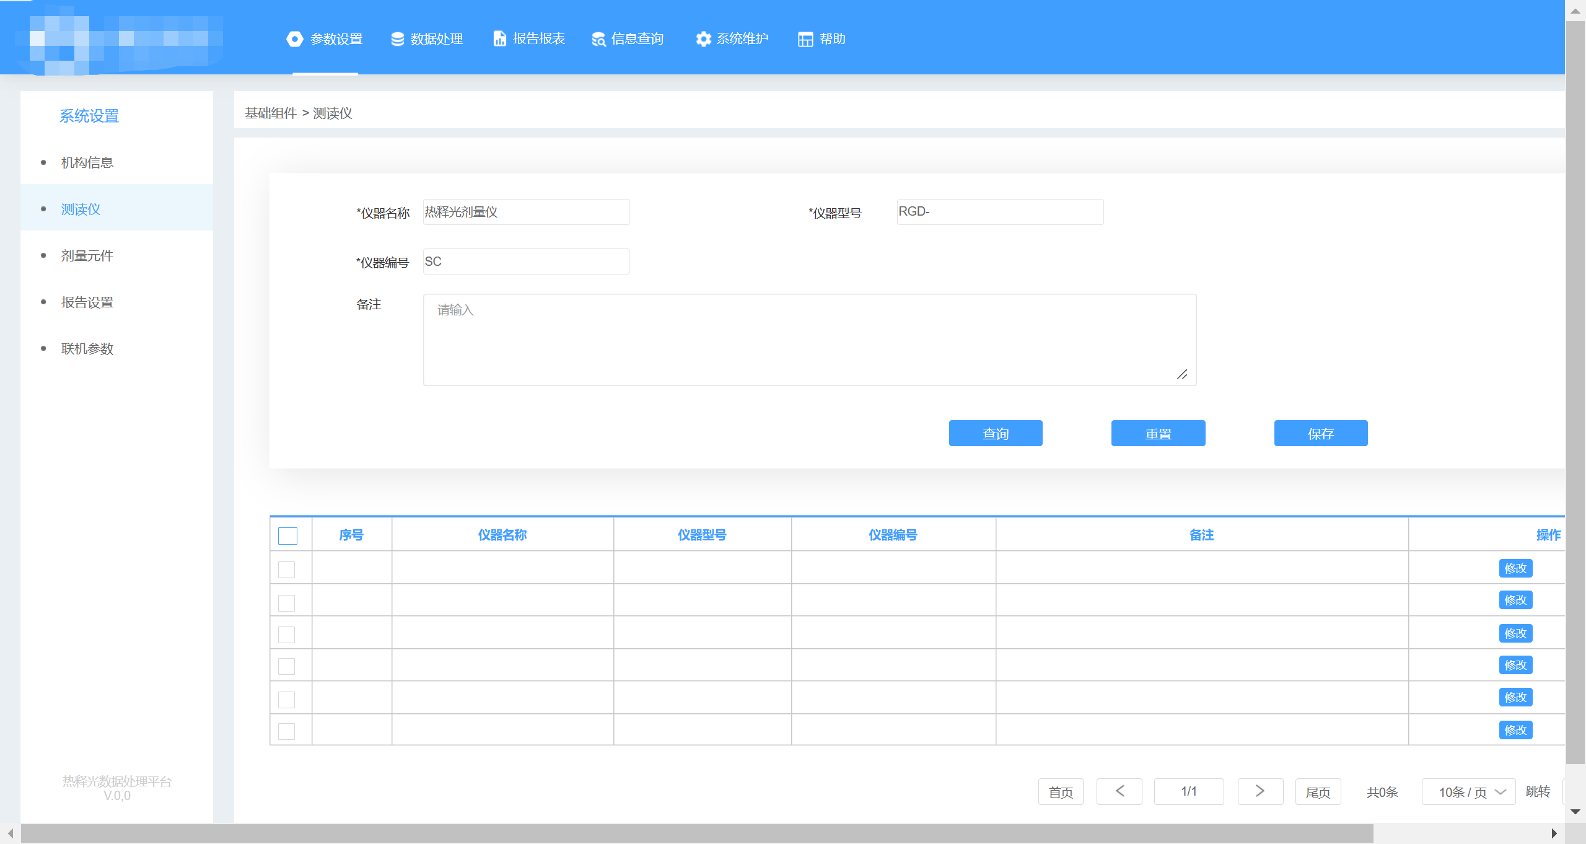Viewport: 1586px width, 844px height.
Task: Select 剂量元件 in the sidebar
Action: pos(116,255)
